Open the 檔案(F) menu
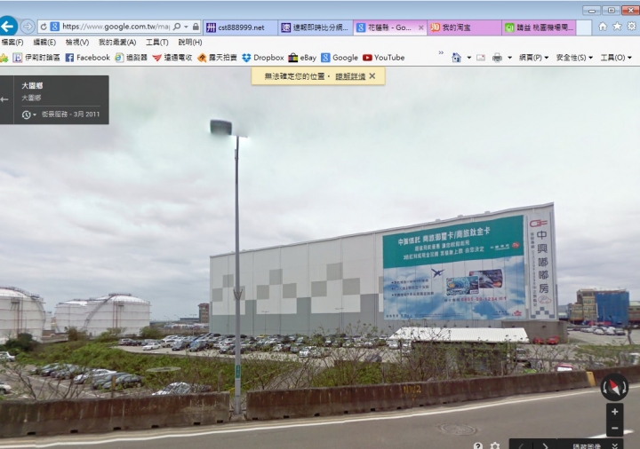This screenshot has width=640, height=449. pos(12,43)
